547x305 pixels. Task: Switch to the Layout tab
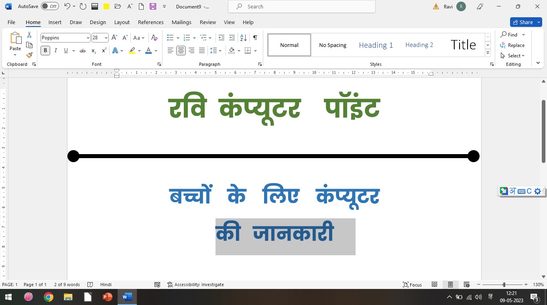[122, 22]
